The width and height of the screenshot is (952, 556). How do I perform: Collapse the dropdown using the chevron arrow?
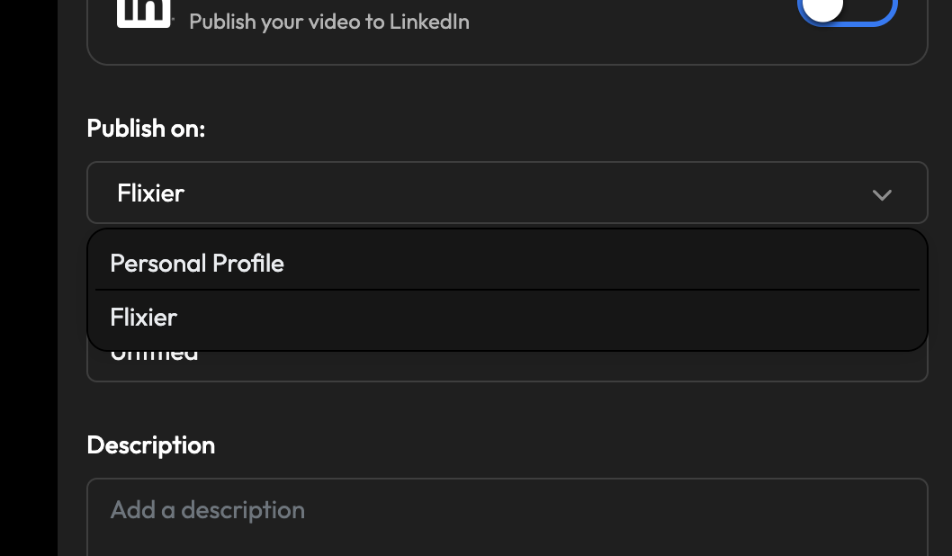click(882, 194)
